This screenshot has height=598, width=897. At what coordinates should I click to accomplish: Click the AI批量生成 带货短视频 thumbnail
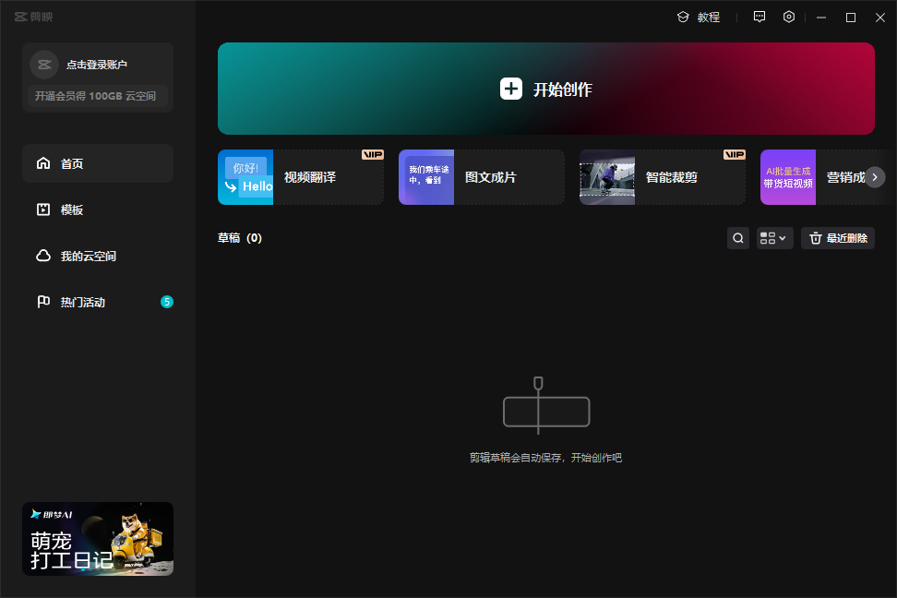tap(788, 177)
